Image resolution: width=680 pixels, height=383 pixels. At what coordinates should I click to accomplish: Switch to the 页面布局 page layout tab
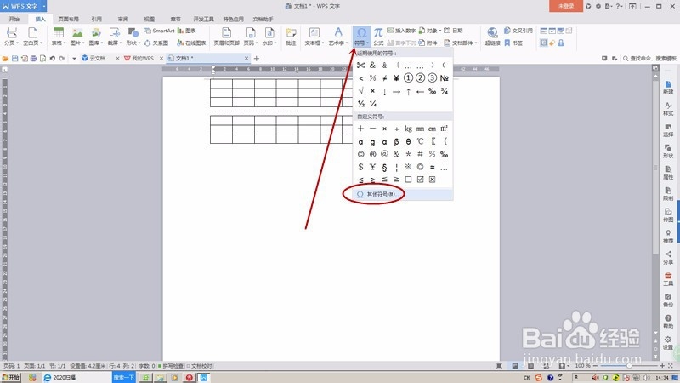69,19
